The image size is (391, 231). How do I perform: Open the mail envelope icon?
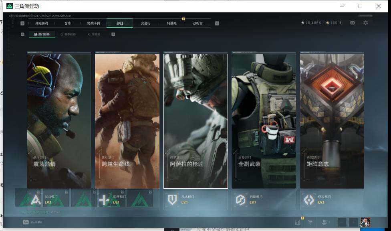353,23
